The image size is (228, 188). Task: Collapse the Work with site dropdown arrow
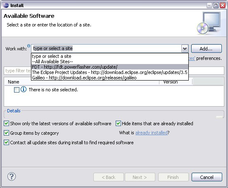[x=185, y=49]
